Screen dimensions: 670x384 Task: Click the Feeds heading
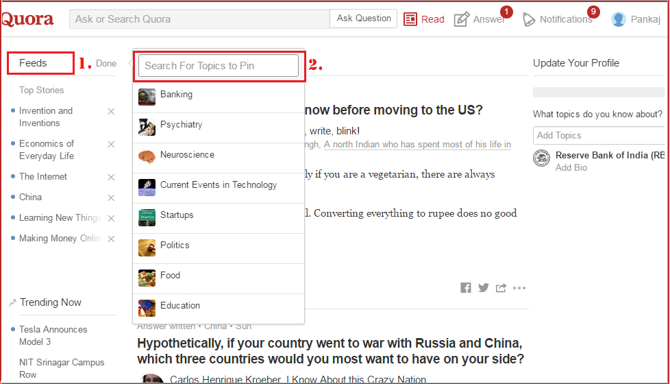tap(33, 63)
